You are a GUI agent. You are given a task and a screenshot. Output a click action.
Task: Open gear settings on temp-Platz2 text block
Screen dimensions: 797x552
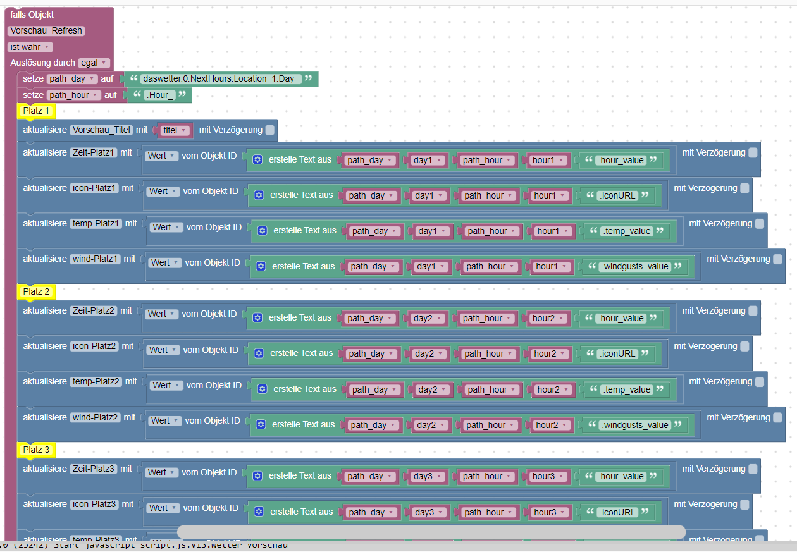click(x=263, y=389)
